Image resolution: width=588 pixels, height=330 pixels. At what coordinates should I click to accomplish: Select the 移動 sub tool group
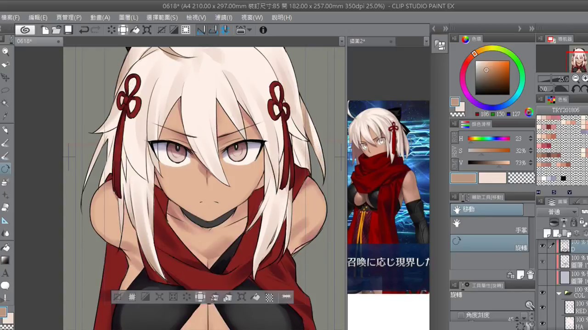pyautogui.click(x=487, y=209)
